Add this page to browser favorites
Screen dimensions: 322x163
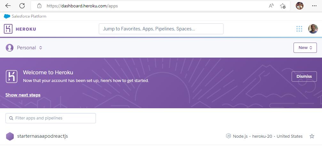(x=283, y=6)
